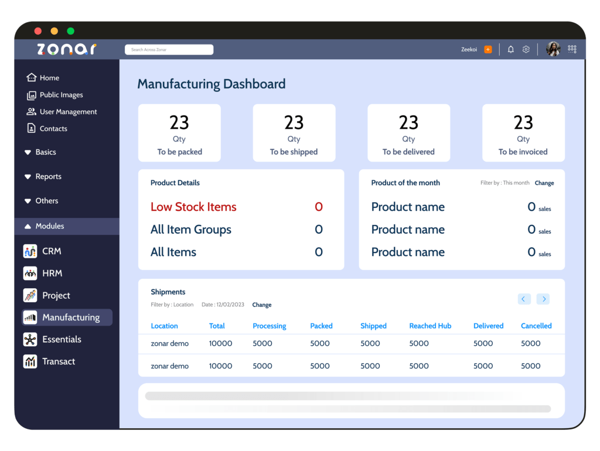Select the Transact module label
Screen dimensions: 600x451
pos(59,361)
